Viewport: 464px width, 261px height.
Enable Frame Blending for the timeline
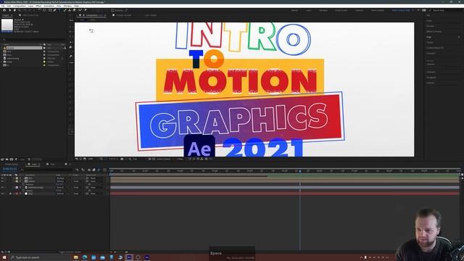[x=94, y=170]
